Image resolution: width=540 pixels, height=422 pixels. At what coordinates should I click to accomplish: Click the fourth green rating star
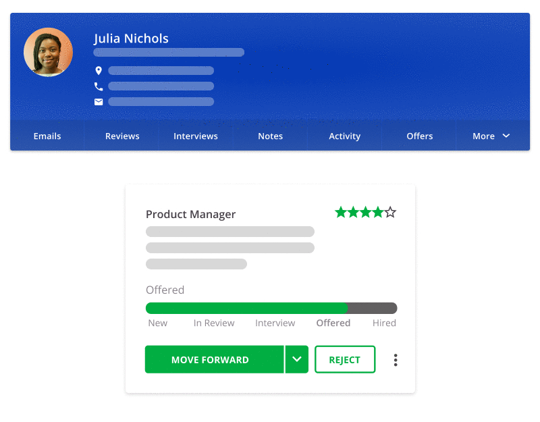[377, 213]
